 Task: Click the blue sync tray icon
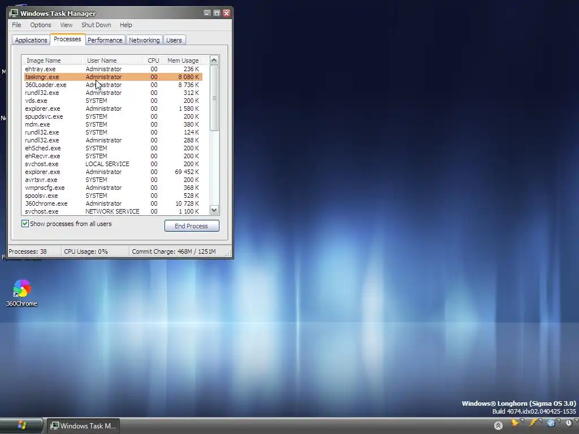[x=551, y=424]
